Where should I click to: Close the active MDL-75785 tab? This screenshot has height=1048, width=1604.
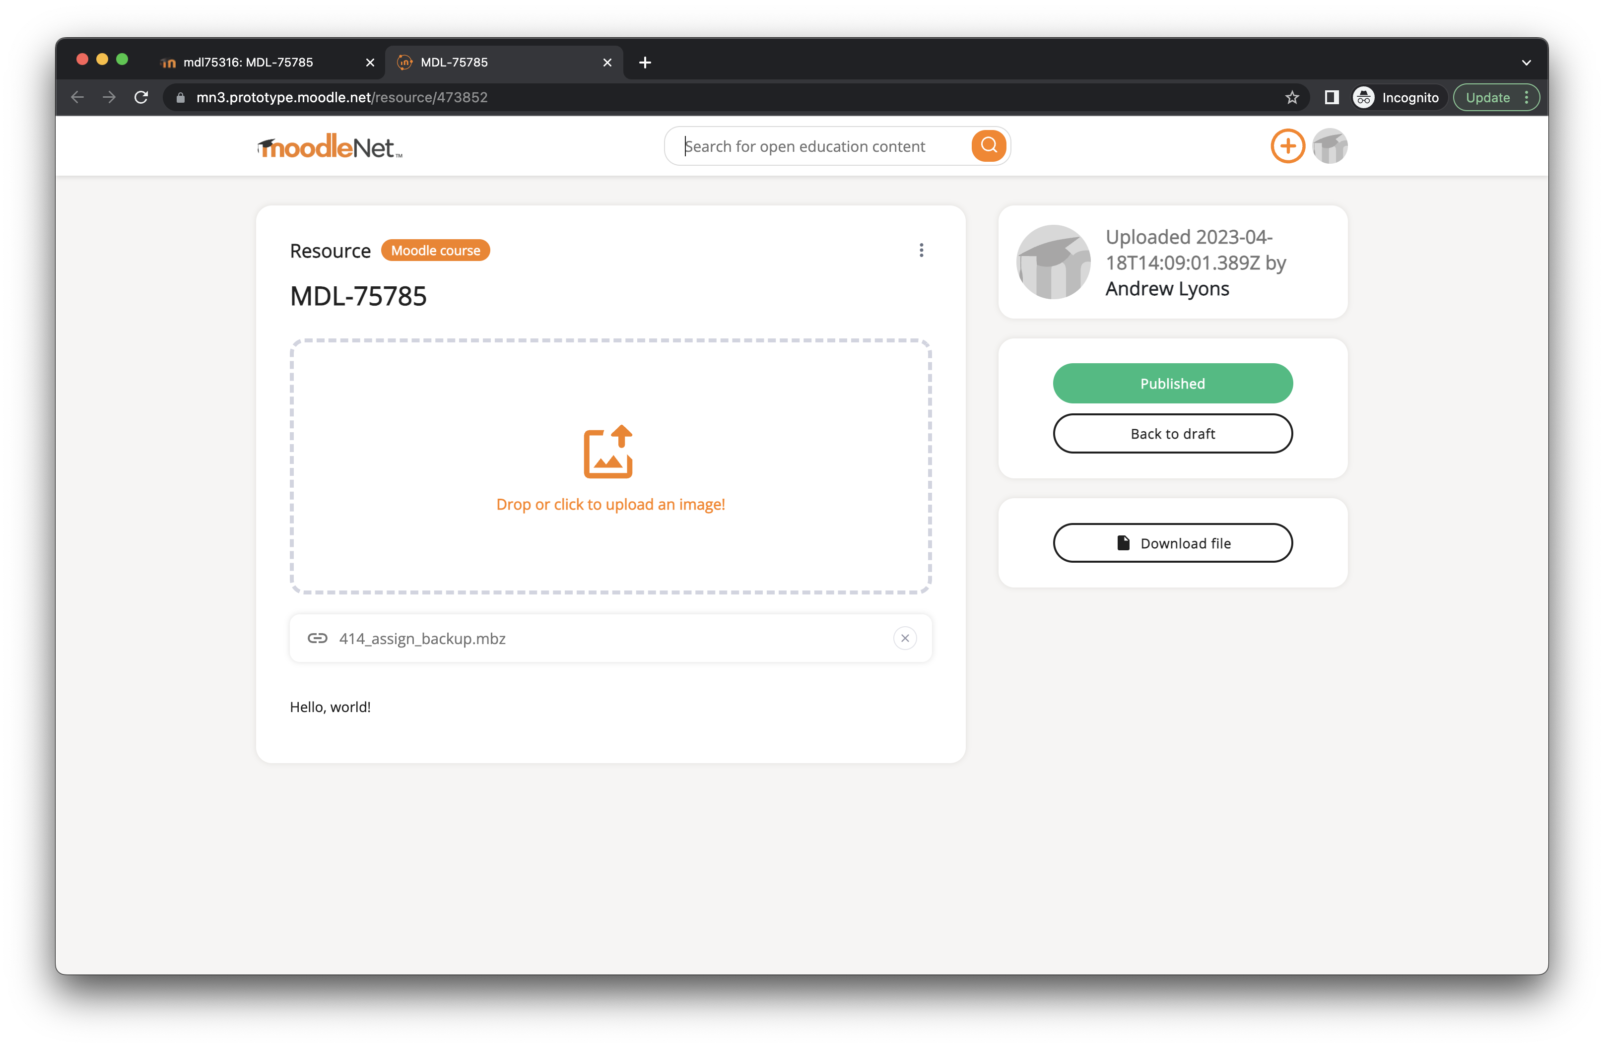coord(607,63)
